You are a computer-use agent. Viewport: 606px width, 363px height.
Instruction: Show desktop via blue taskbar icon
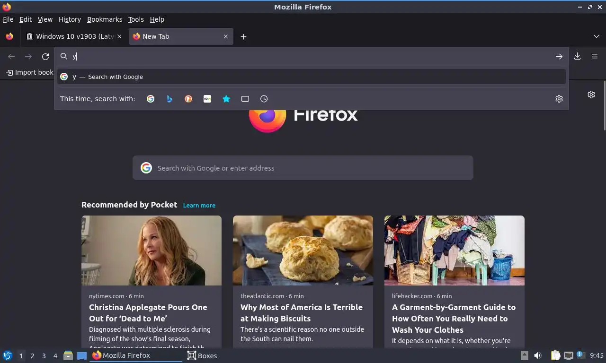point(82,355)
